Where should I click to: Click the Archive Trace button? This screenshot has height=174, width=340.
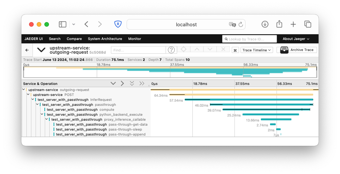pos(297,50)
